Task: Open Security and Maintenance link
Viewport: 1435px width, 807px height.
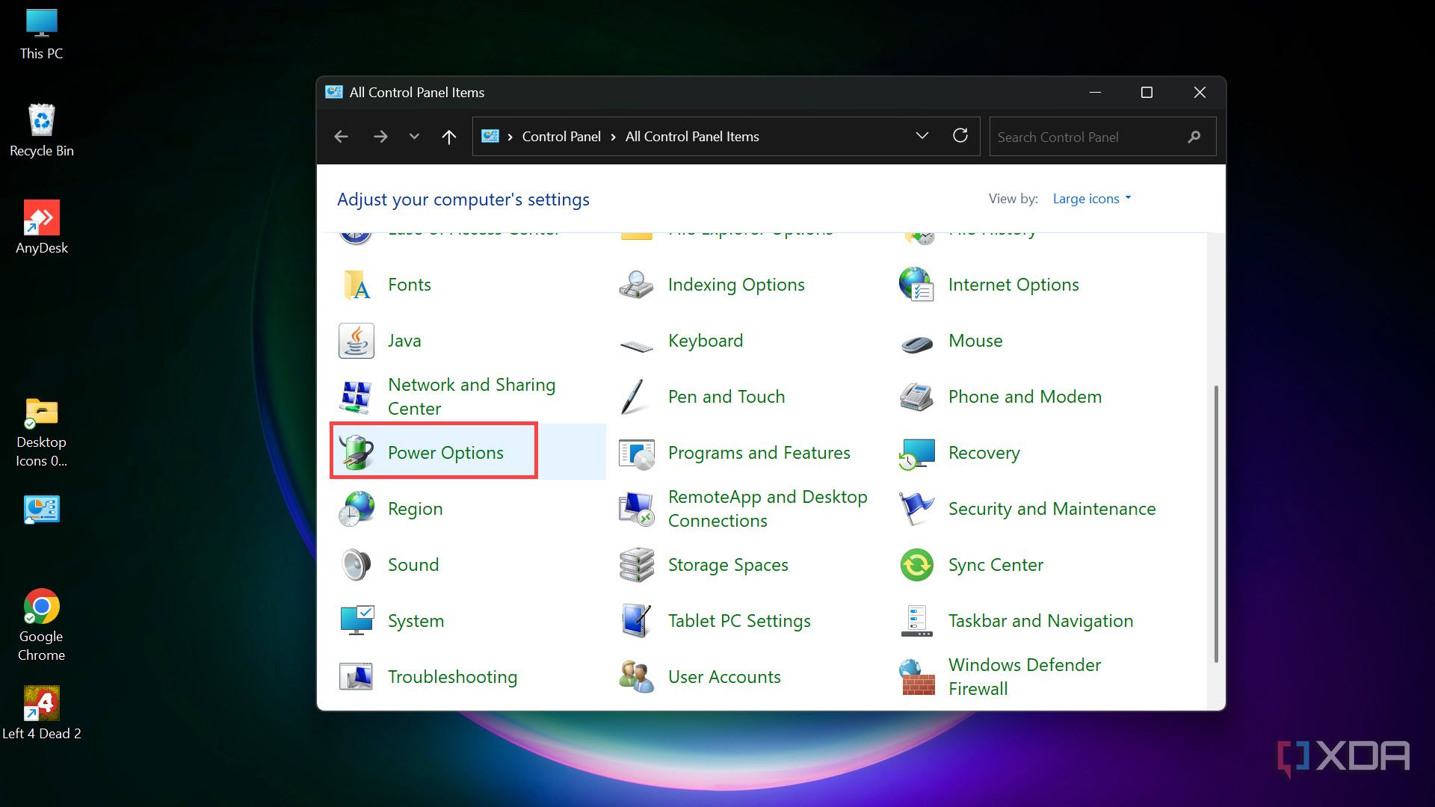Action: pyautogui.click(x=1052, y=509)
